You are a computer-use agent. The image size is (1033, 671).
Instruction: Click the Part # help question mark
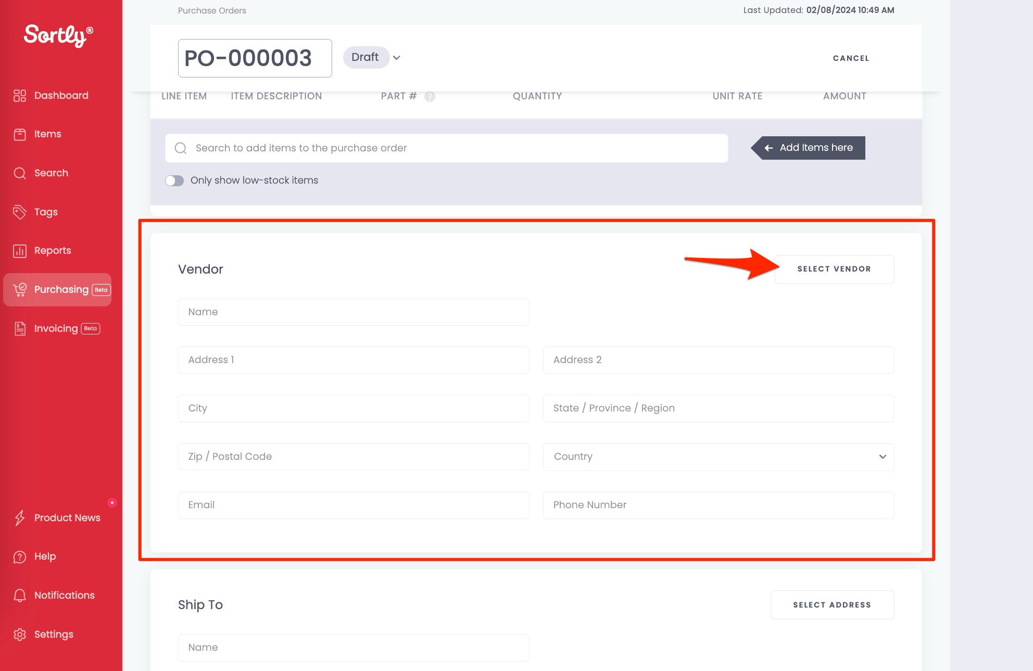[430, 96]
